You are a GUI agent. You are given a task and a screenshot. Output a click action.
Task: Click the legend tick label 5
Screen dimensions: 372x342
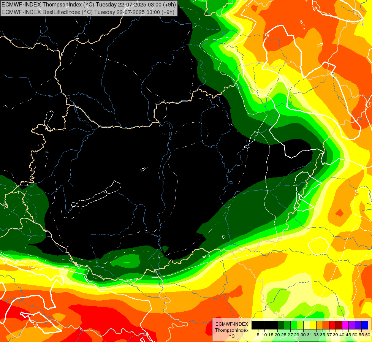coord(258,335)
